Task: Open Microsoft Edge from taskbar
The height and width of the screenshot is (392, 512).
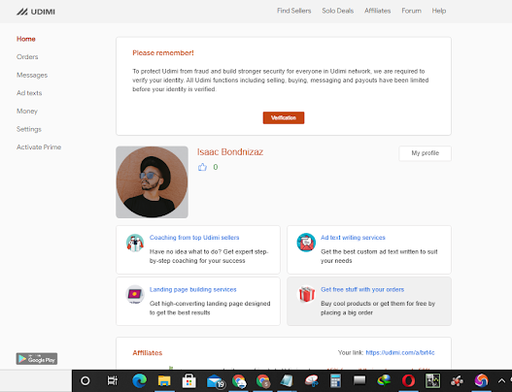Action: pyautogui.click(x=140, y=380)
